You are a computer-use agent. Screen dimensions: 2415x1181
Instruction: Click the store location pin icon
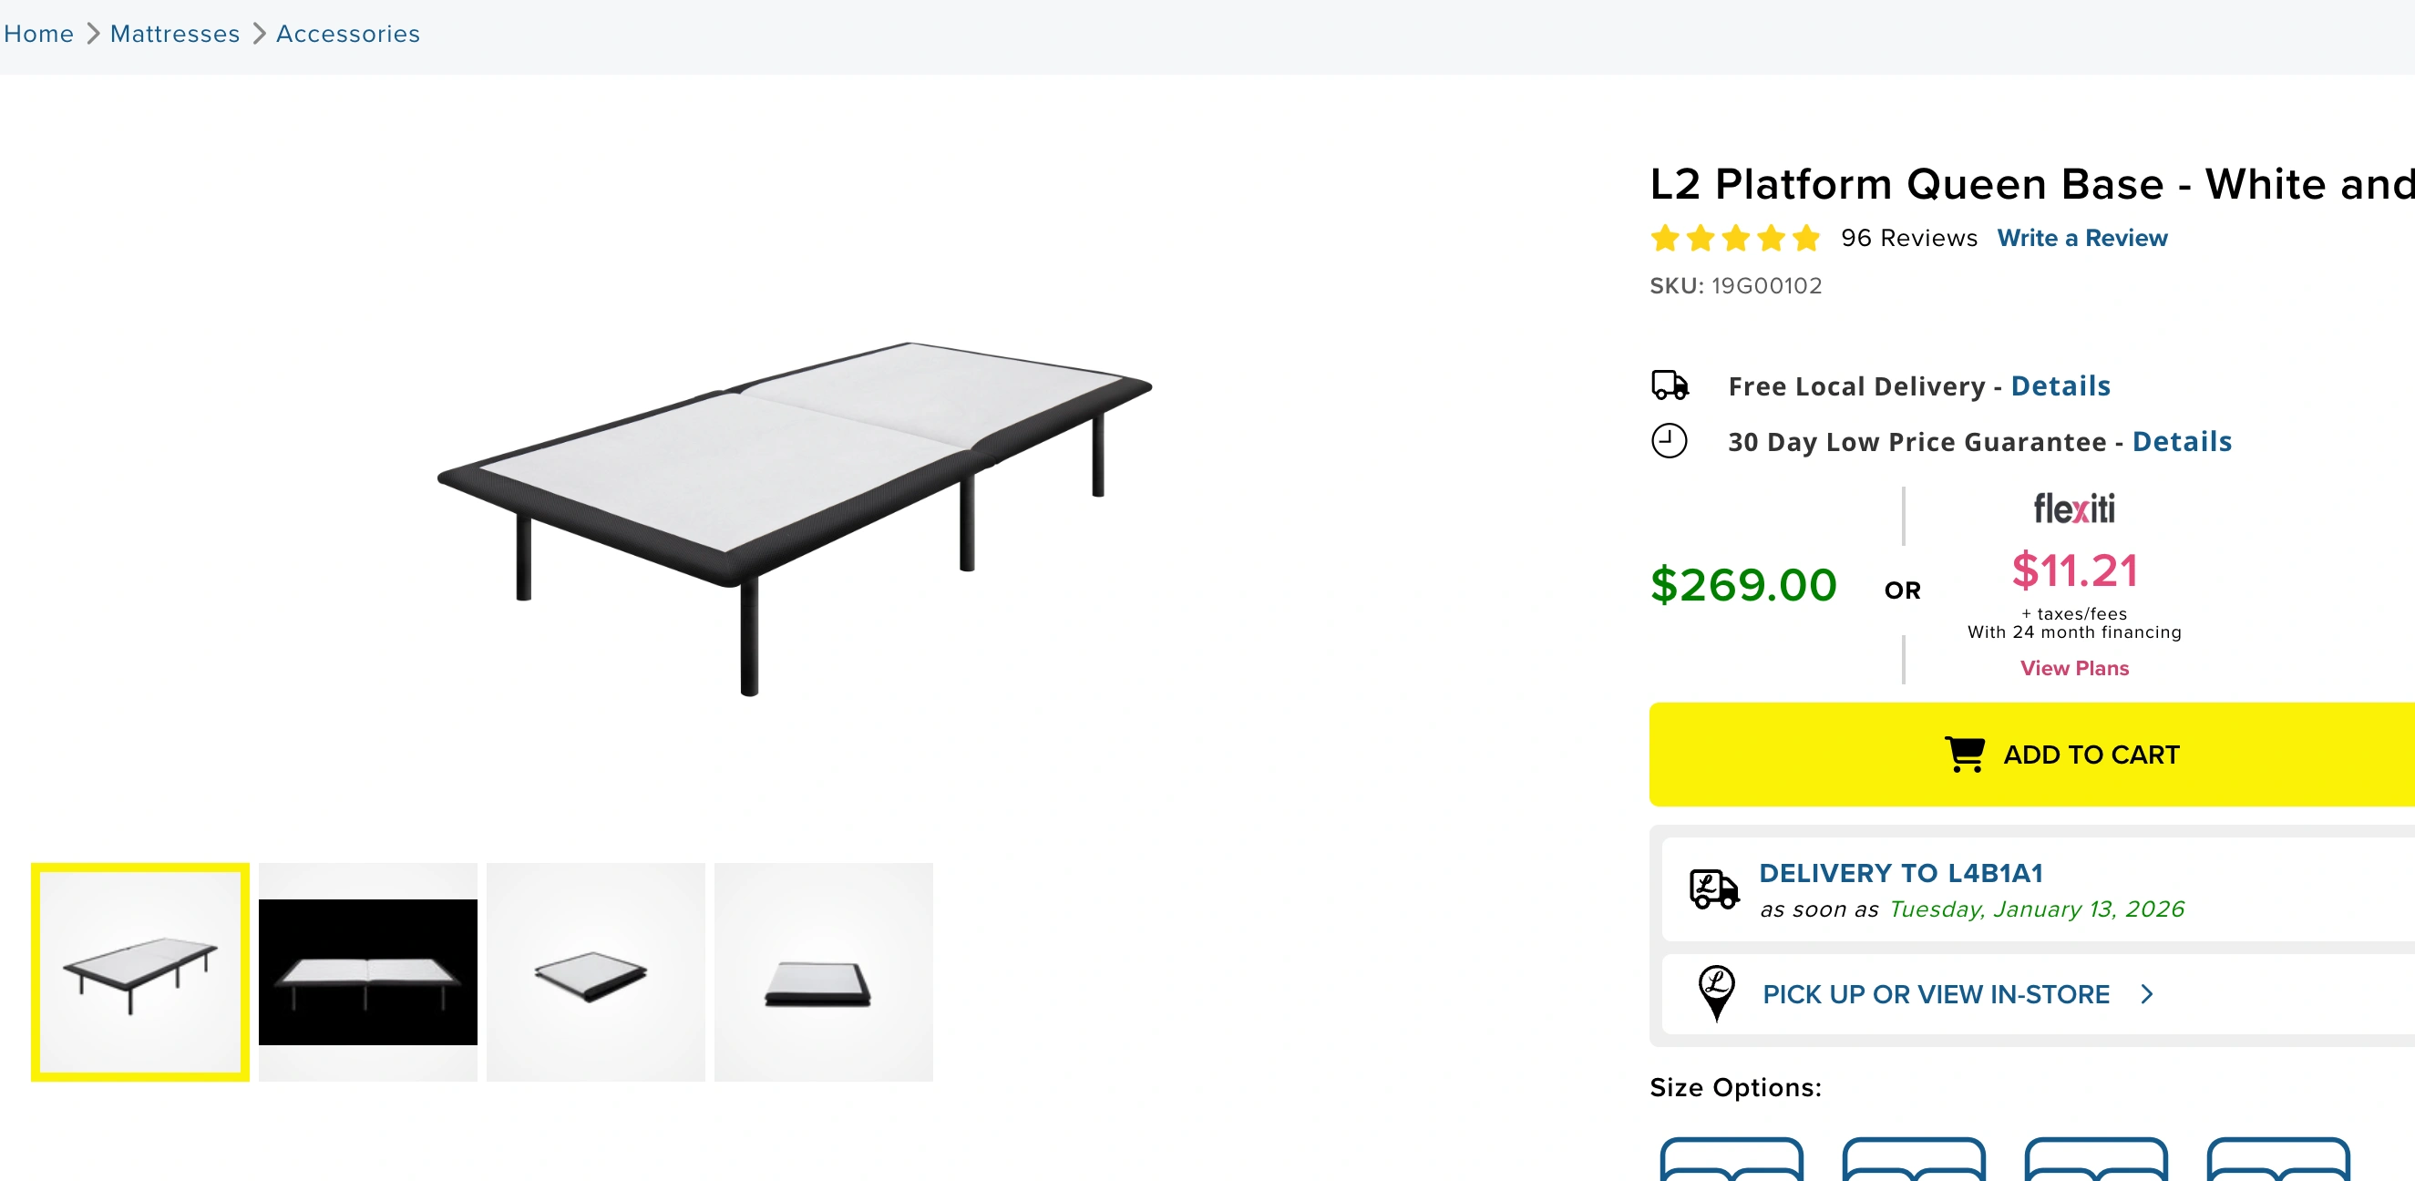[1716, 992]
